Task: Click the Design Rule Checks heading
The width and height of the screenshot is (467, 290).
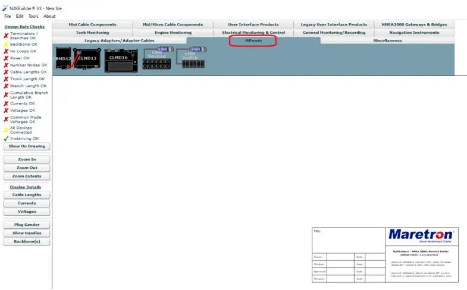Action: coord(24,27)
